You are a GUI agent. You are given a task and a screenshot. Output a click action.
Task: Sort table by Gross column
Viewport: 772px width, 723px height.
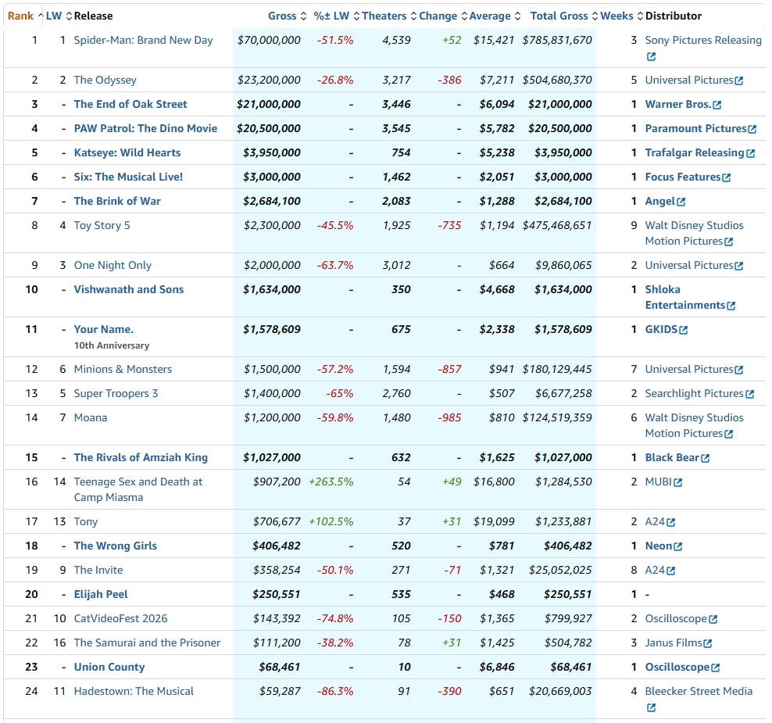(x=287, y=16)
